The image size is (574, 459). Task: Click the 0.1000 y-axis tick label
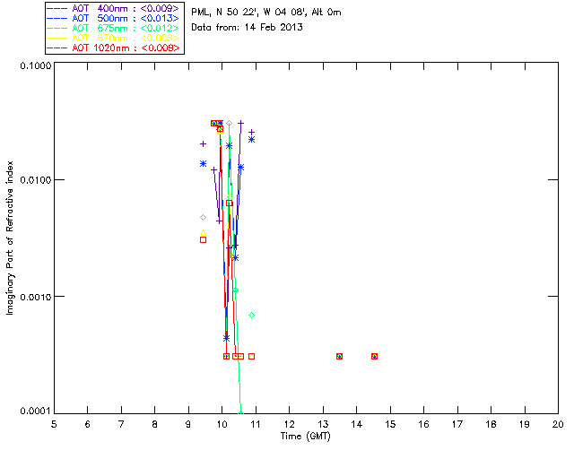coord(36,65)
